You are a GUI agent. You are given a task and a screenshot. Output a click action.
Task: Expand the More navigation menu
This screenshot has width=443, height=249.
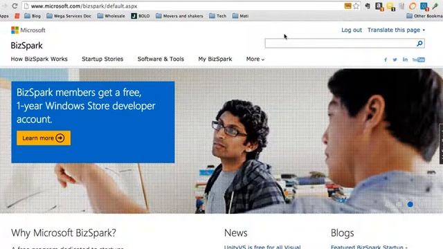click(255, 59)
